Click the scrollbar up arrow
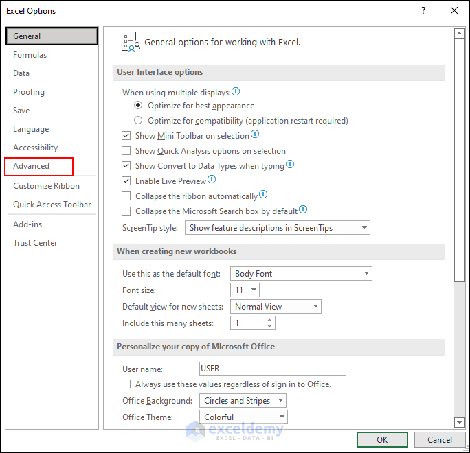This screenshot has width=470, height=453. (459, 34)
